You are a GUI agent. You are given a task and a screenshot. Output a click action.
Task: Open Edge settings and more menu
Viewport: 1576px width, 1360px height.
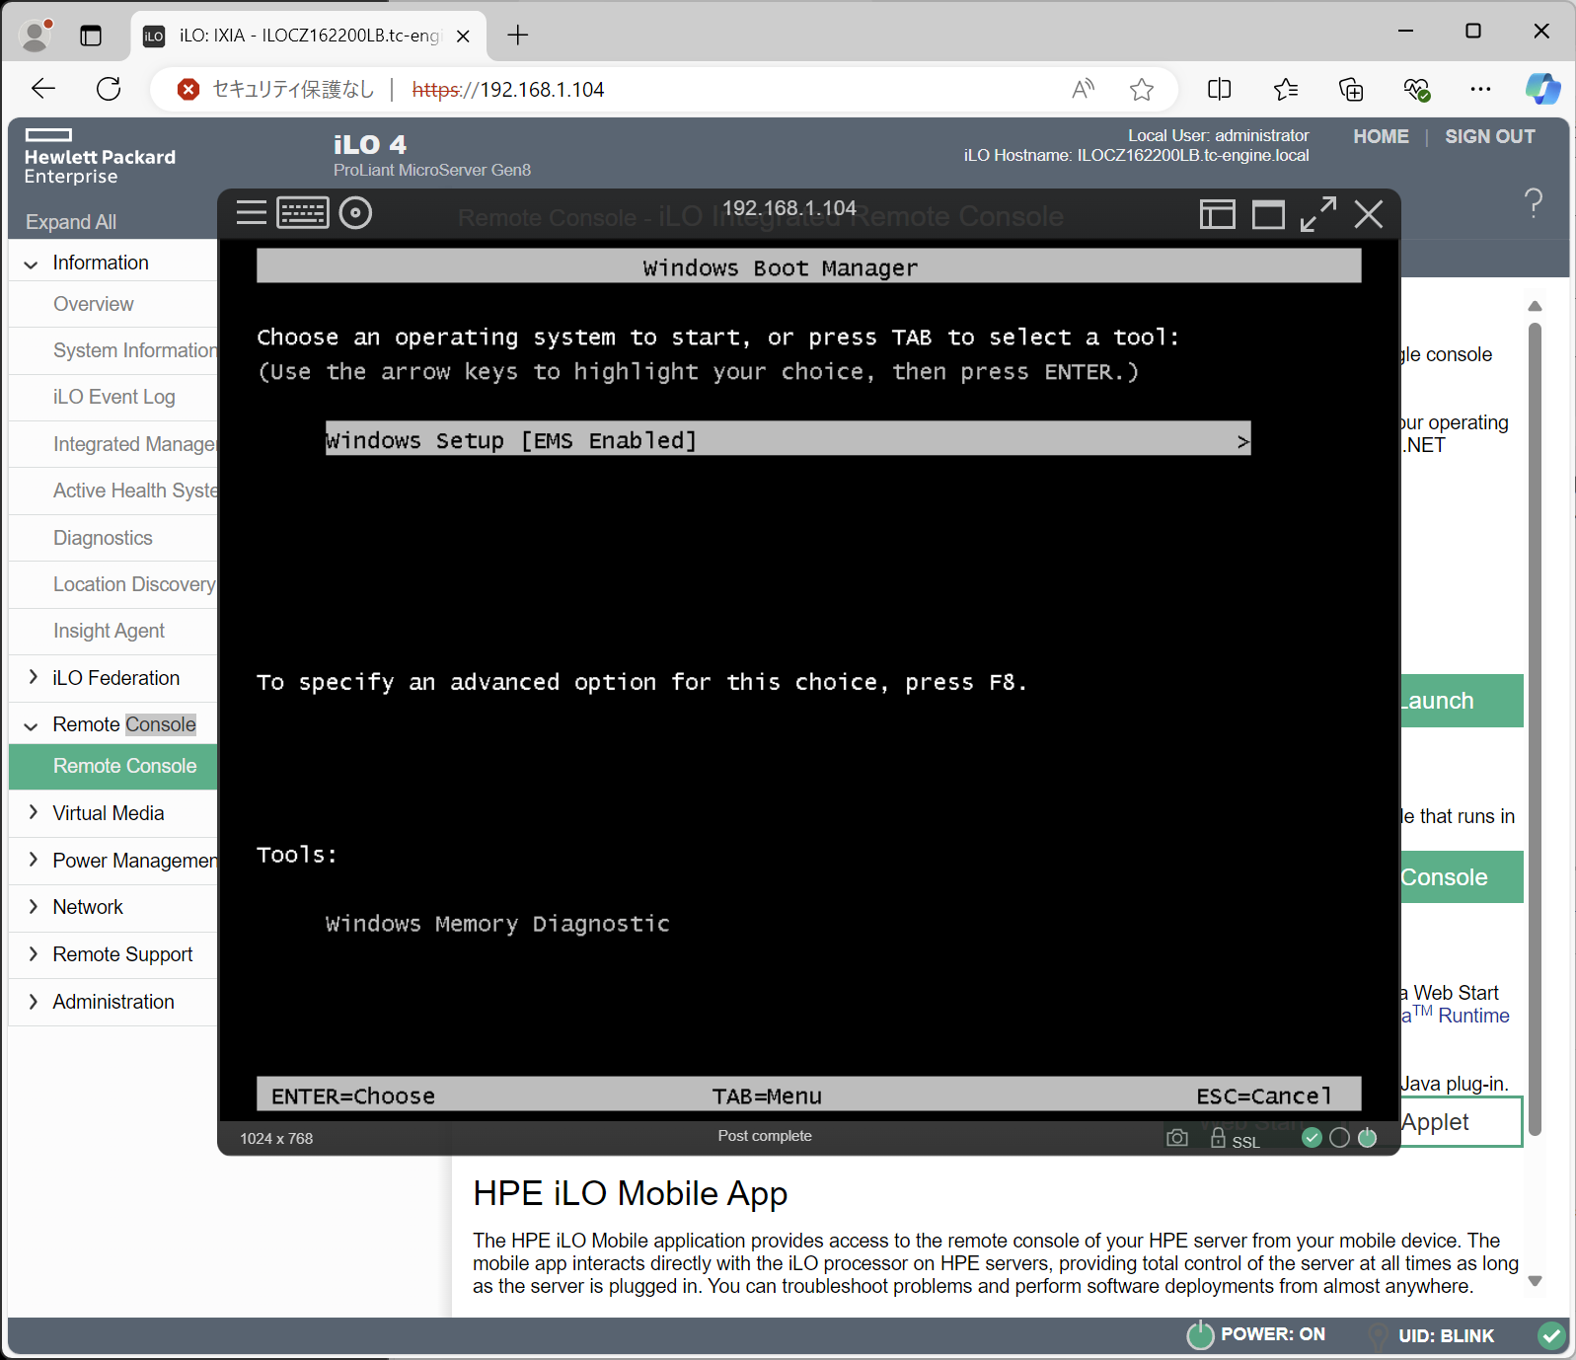point(1480,90)
